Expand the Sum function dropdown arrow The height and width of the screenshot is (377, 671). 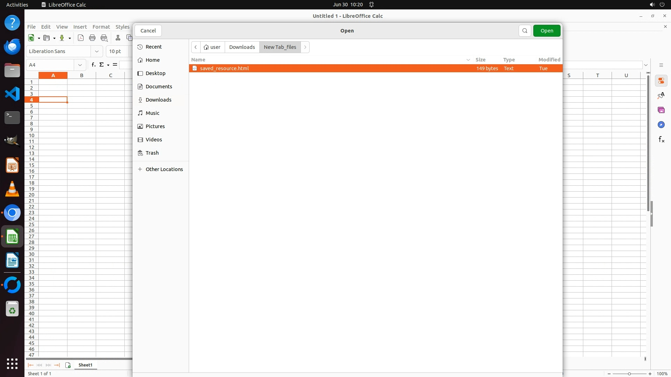108,65
